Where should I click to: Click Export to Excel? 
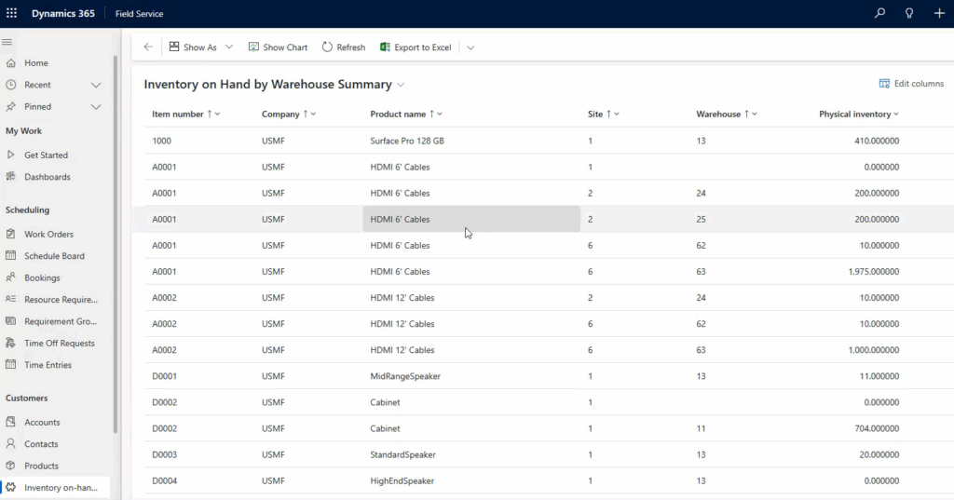coord(416,47)
